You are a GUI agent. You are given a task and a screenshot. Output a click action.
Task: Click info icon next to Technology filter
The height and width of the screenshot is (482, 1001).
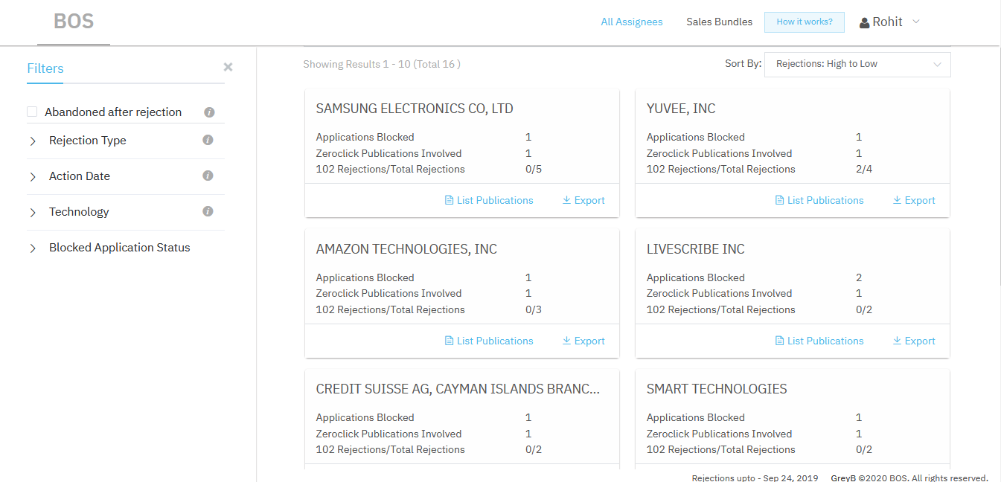click(208, 211)
